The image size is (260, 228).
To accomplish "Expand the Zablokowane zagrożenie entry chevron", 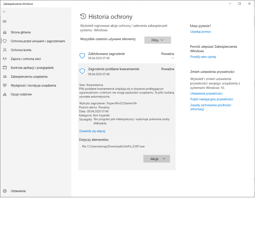I will (x=173, y=58).
